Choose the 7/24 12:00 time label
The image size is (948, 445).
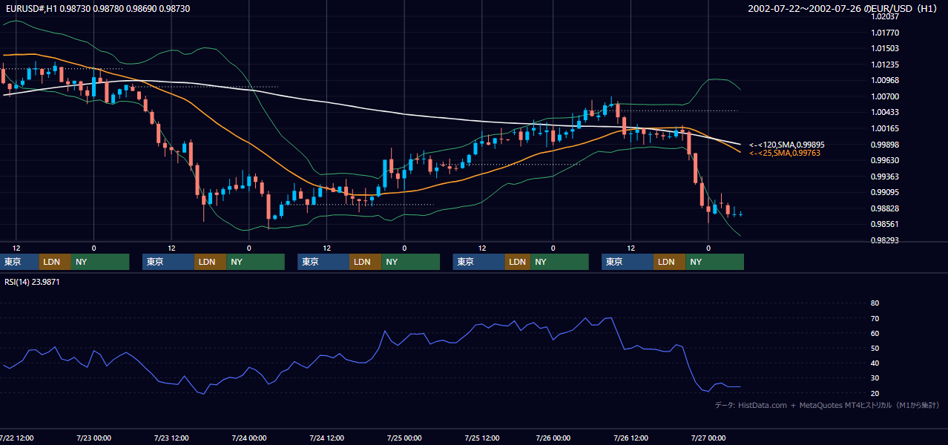coord(326,438)
